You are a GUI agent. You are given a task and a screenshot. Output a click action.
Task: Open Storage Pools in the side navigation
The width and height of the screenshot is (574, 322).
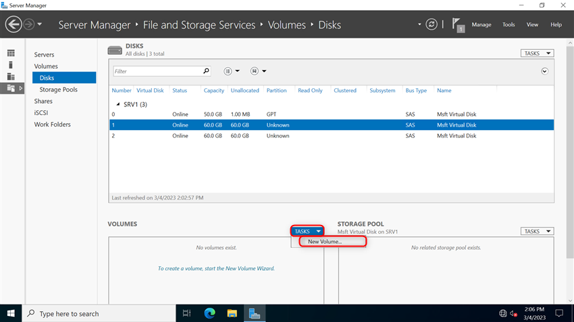tap(58, 90)
